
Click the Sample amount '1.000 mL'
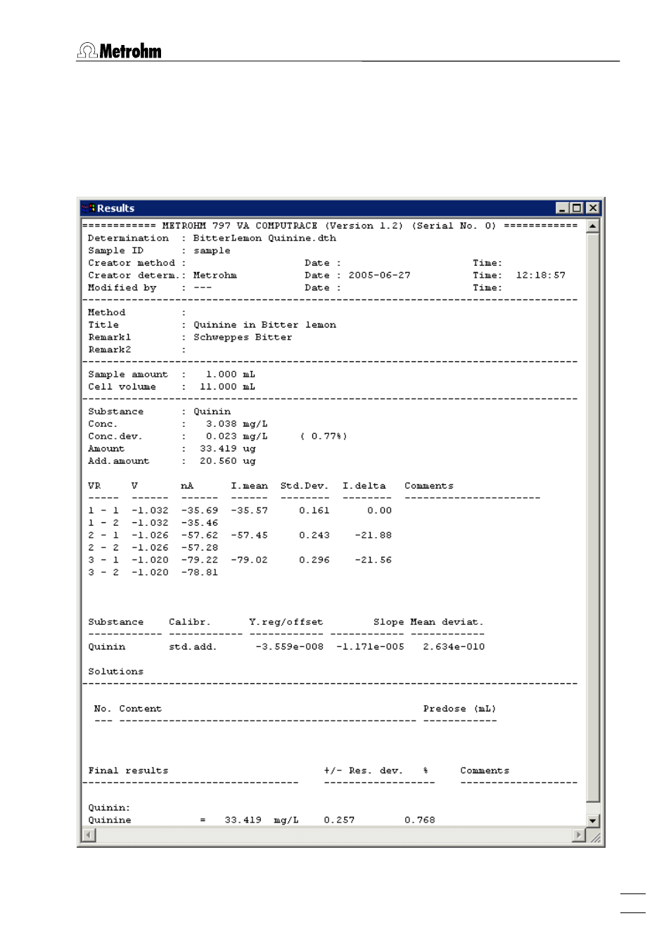tap(231, 375)
